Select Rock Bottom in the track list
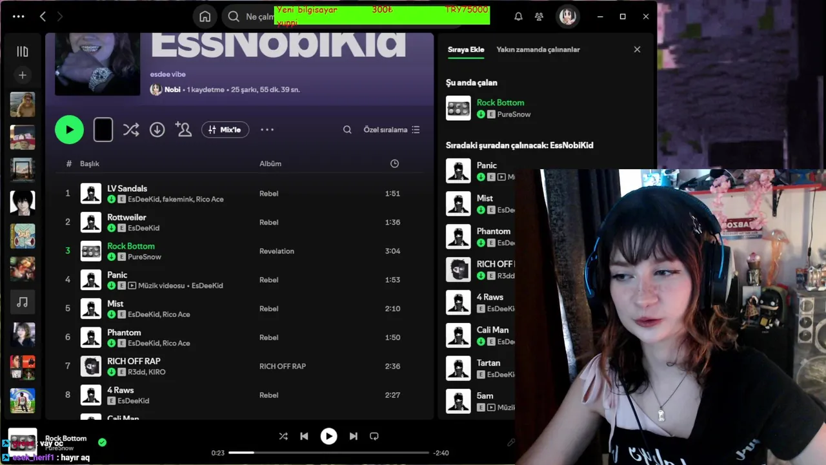 131,246
